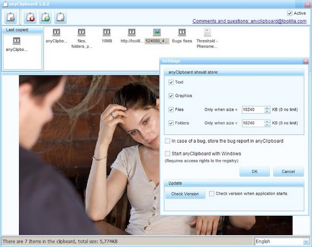Screen dimensions: 312x247
Task: Enable check version when application starts
Action: (x=212, y=194)
